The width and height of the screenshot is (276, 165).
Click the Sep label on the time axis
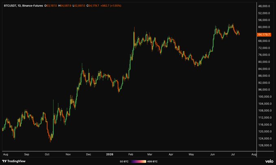pos(26,154)
